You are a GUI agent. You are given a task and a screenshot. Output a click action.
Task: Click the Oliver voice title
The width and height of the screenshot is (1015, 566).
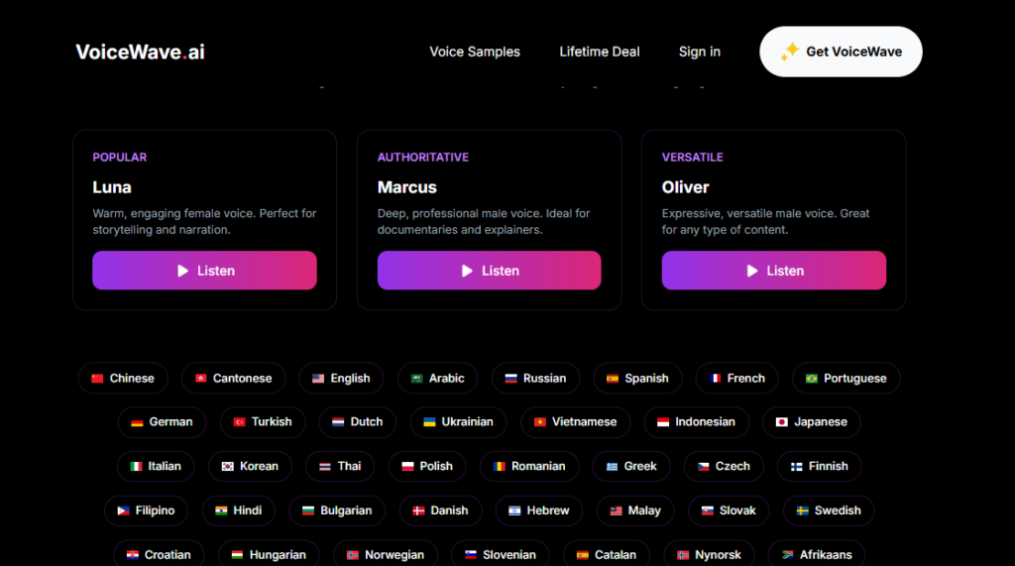tap(686, 187)
